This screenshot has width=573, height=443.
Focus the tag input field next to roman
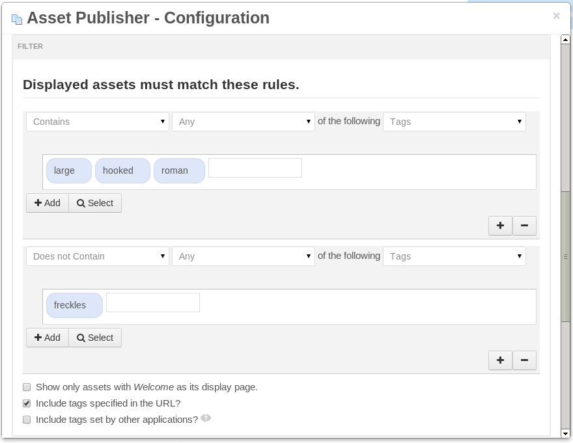click(255, 168)
